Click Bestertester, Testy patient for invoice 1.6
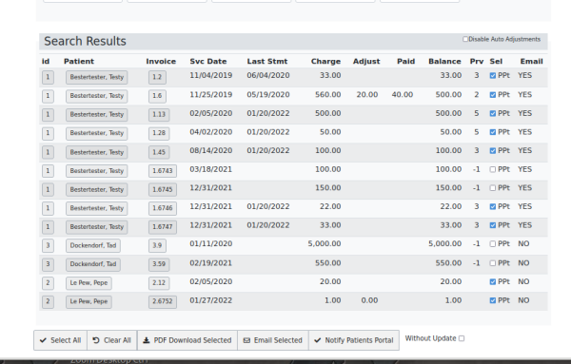This screenshot has width=571, height=364. coord(96,96)
